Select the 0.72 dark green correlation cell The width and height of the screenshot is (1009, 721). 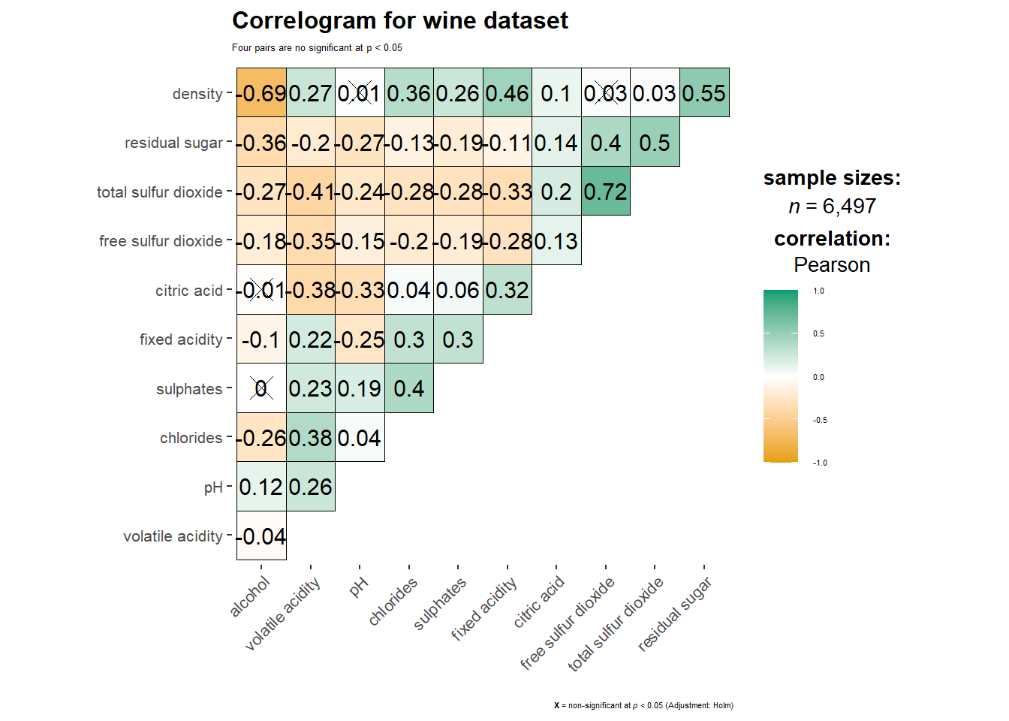(x=605, y=192)
